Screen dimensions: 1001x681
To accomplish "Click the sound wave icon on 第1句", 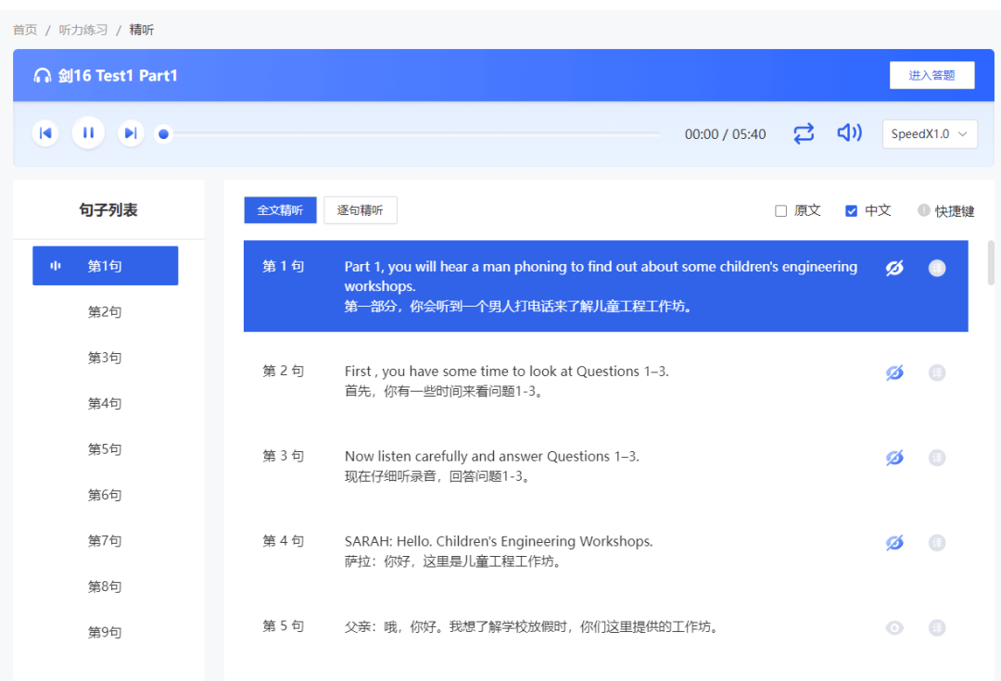I will coord(56,266).
